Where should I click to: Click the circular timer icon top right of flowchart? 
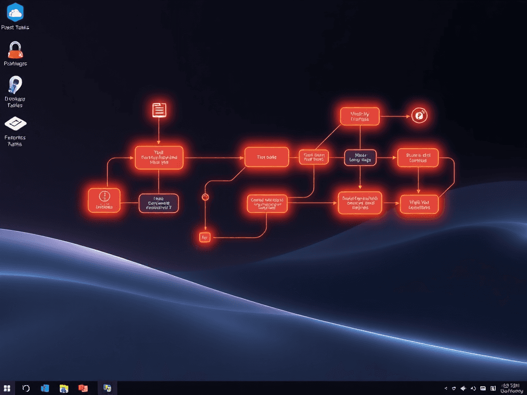coord(419,116)
